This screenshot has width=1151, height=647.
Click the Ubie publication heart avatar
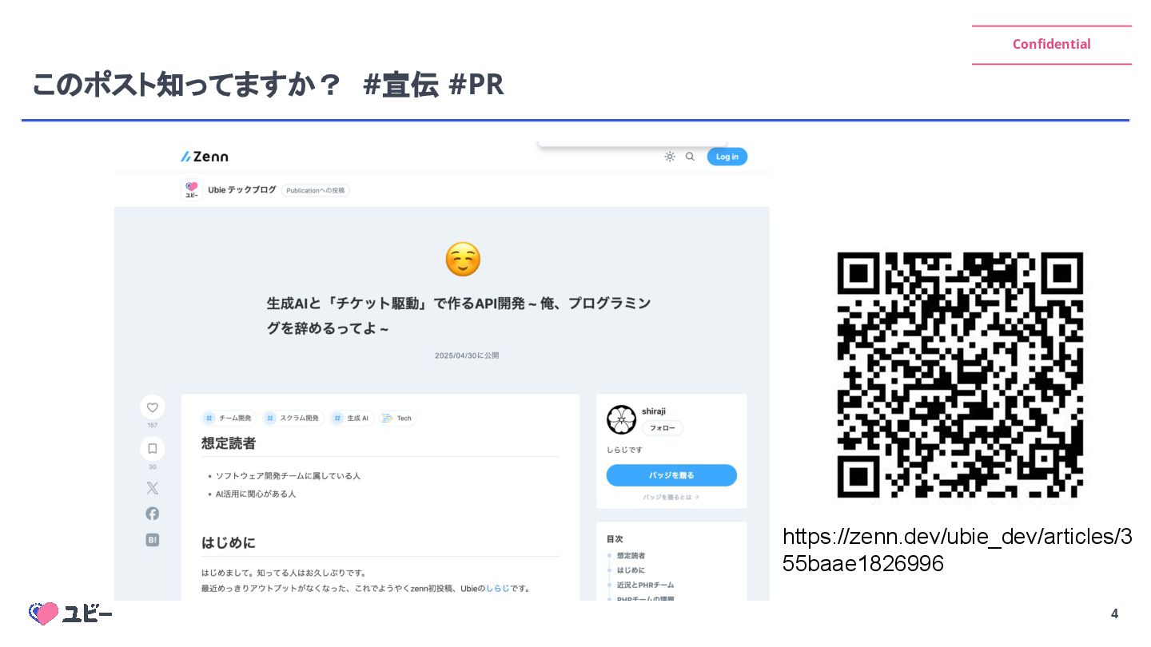(192, 190)
